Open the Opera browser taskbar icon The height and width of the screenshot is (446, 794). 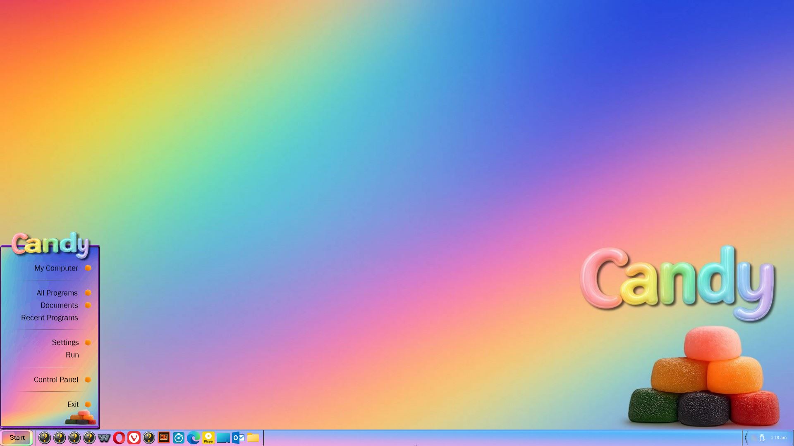coord(119,438)
